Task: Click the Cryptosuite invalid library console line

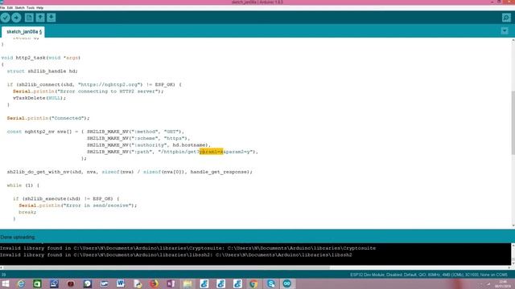Action: pos(187,248)
